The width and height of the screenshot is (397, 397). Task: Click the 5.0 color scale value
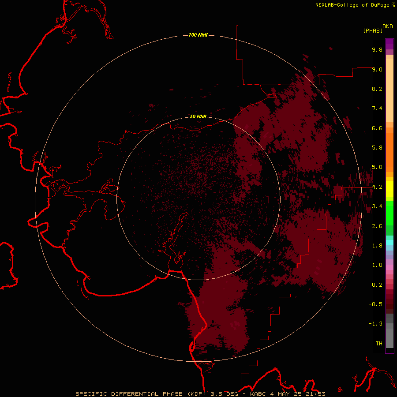377,167
